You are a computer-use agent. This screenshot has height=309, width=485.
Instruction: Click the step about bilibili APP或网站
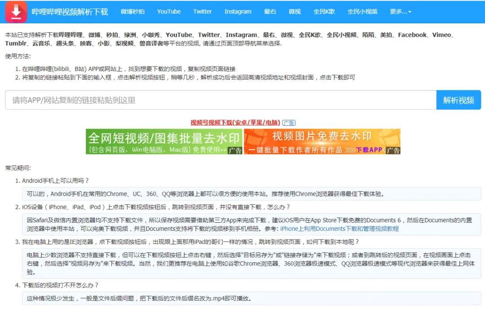pos(129,69)
